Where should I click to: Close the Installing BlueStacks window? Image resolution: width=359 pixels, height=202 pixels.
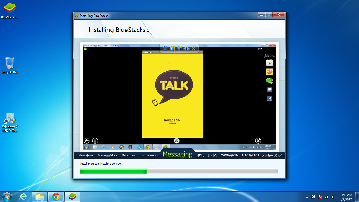[x=279, y=15]
